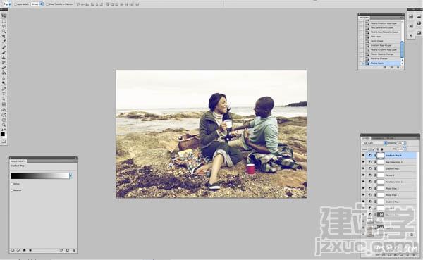Select the Move tool in the toolbox
This screenshot has height=260, width=423.
4,16
